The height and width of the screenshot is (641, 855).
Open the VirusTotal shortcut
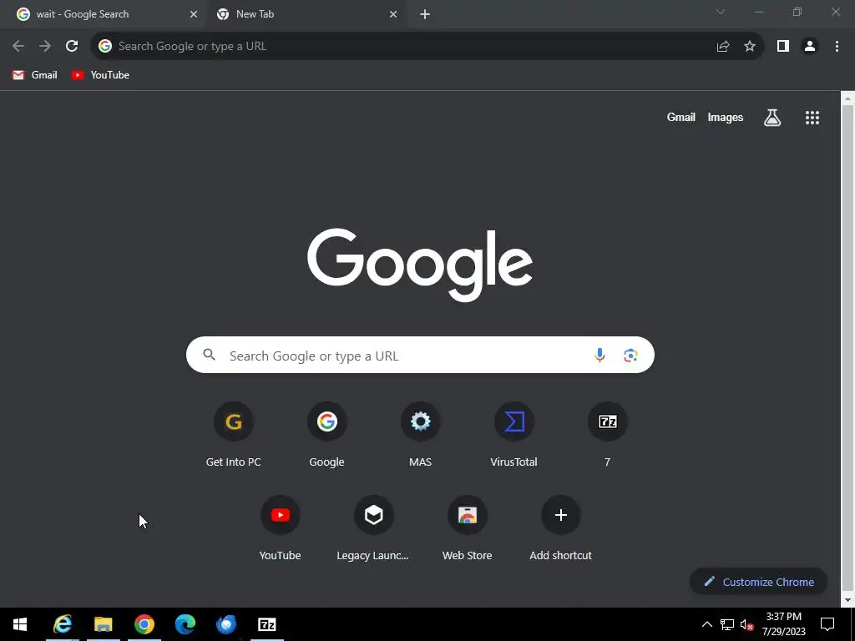pos(514,434)
